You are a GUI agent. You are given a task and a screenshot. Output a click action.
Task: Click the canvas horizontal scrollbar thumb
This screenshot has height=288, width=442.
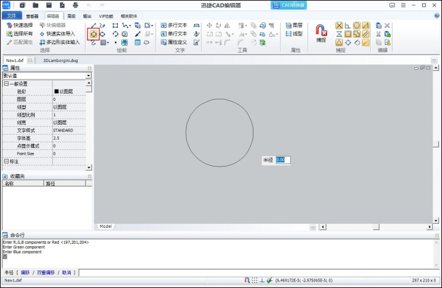[376, 227]
